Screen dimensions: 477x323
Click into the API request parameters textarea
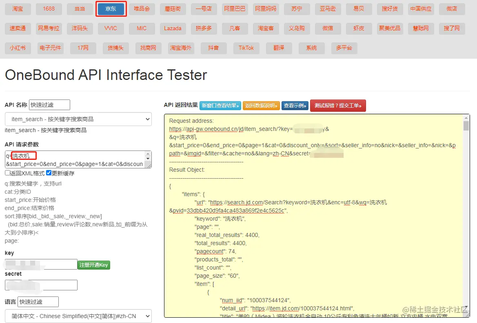coord(75,160)
